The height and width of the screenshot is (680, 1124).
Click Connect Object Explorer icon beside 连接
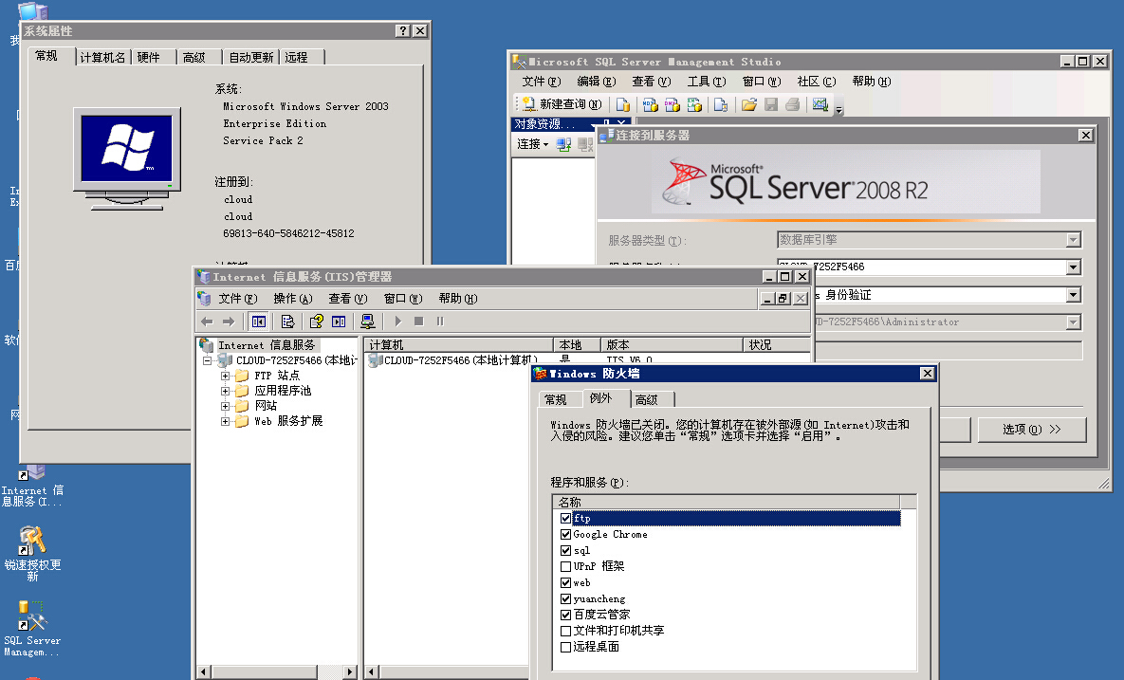coord(564,145)
